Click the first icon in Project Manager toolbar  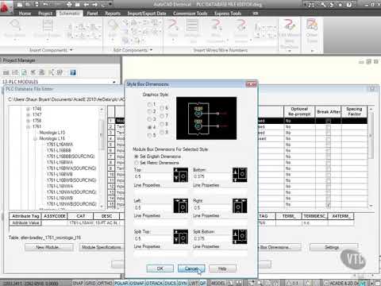click(x=6, y=72)
